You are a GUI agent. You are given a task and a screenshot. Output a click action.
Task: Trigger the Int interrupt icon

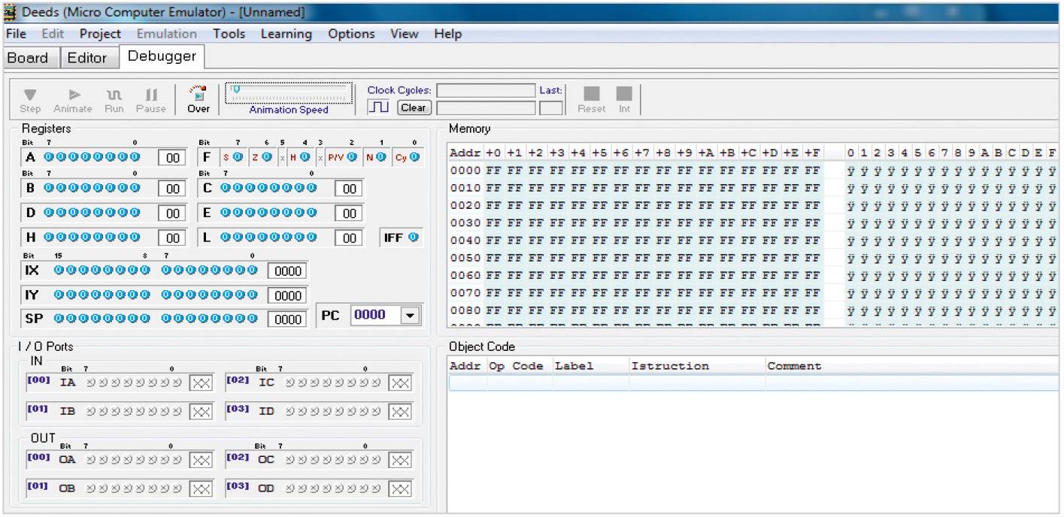[x=624, y=94]
